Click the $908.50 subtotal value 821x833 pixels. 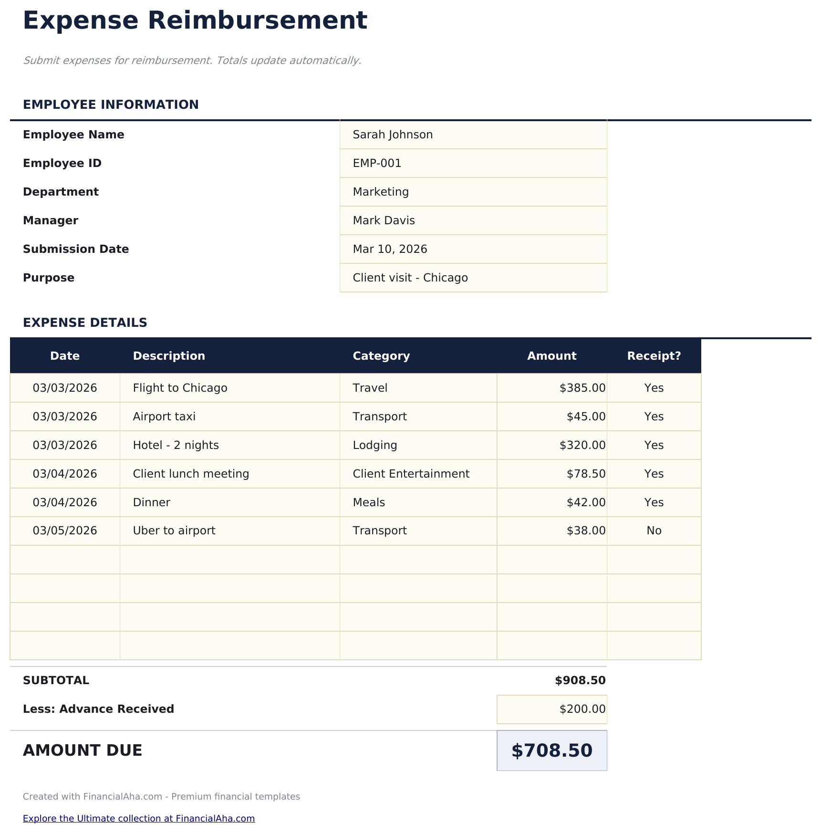pos(580,680)
